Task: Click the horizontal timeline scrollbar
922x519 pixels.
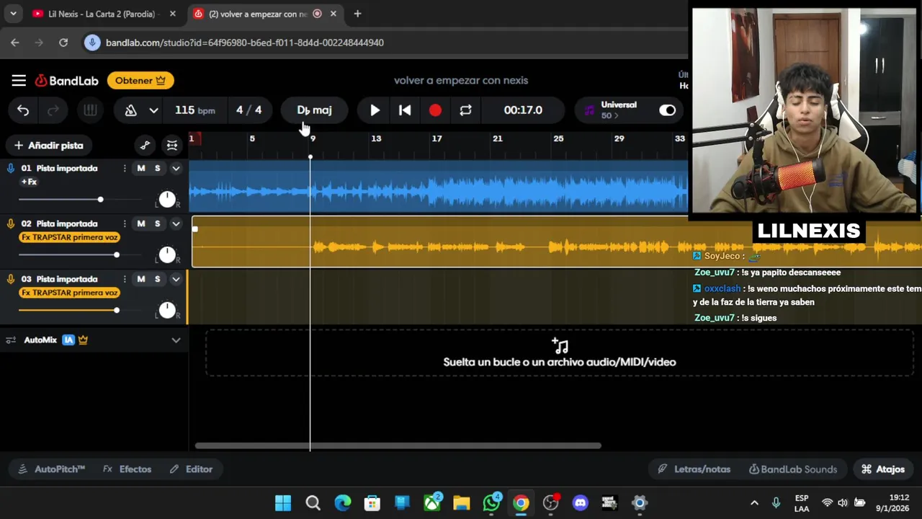Action: point(398,445)
